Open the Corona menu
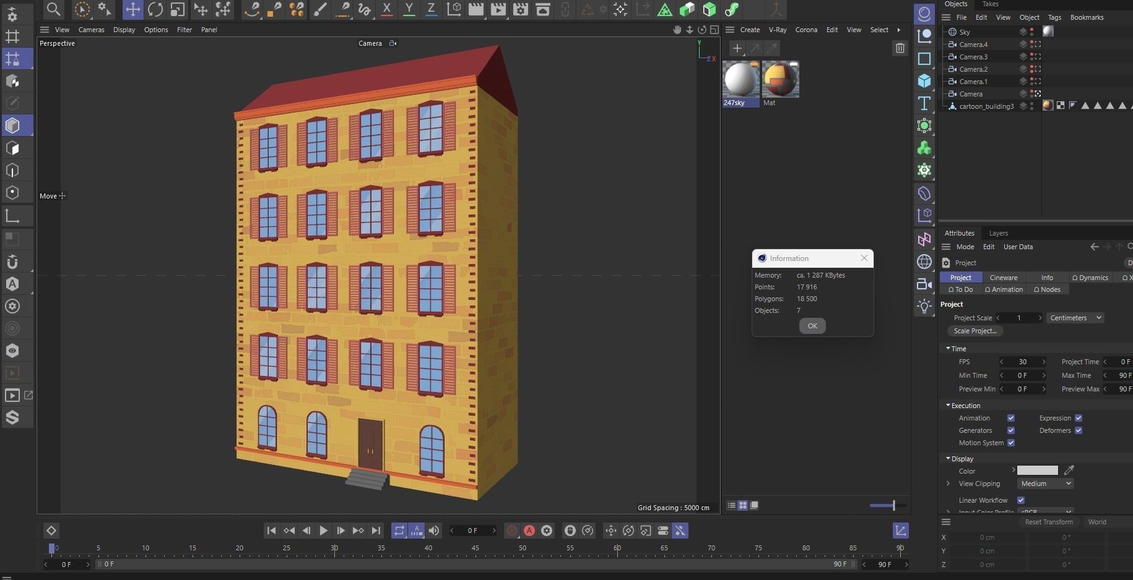The height and width of the screenshot is (580, 1133). pos(806,30)
